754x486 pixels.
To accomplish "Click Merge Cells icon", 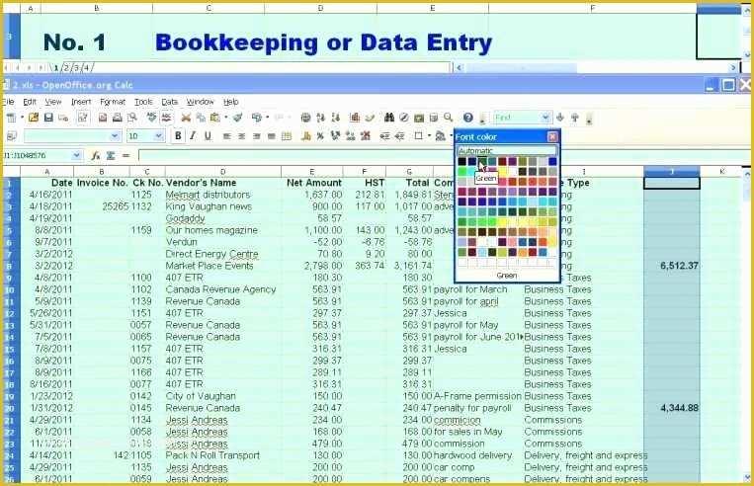I will pyautogui.click(x=287, y=136).
